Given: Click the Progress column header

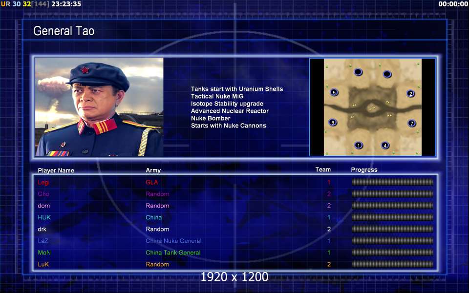Looking at the screenshot, I should click(x=364, y=170).
